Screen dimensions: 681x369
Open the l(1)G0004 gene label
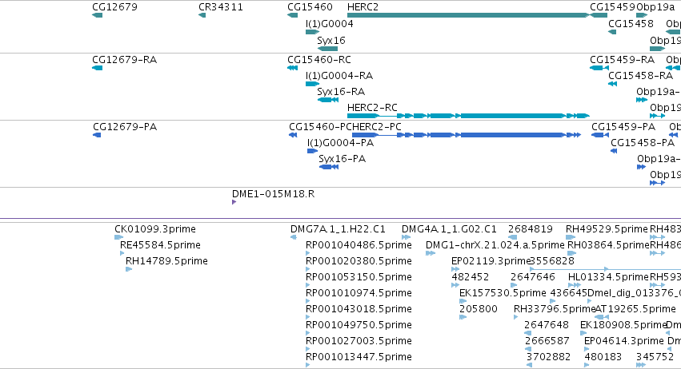(x=329, y=24)
